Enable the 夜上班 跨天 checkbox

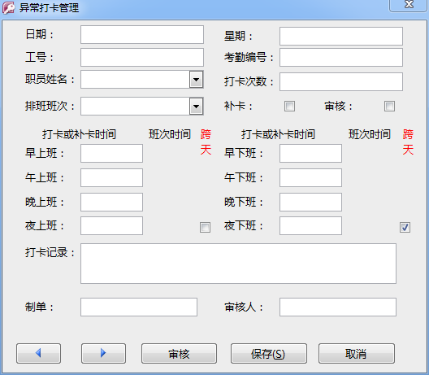[206, 227]
